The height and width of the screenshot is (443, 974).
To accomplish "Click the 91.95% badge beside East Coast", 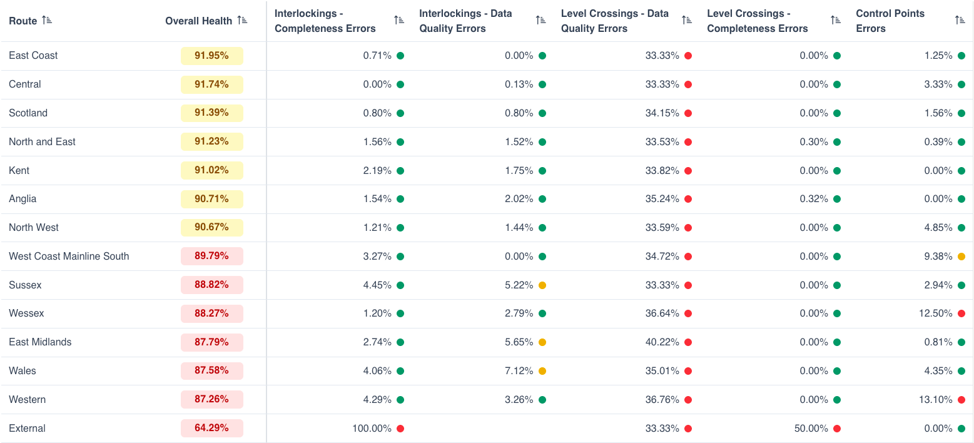I will pyautogui.click(x=212, y=56).
